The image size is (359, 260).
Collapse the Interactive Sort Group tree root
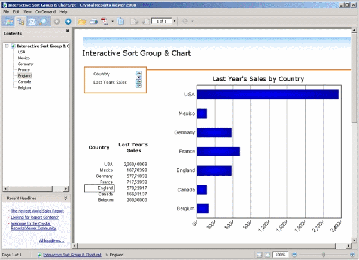[6, 46]
